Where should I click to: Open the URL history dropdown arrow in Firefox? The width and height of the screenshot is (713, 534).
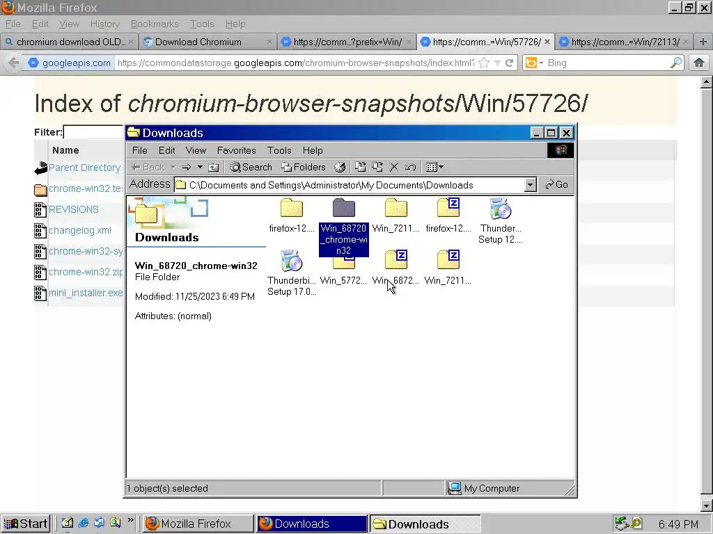pos(497,63)
